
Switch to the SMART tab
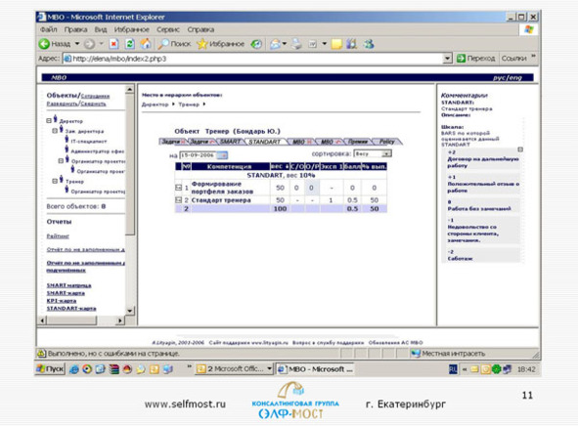pos(231,142)
